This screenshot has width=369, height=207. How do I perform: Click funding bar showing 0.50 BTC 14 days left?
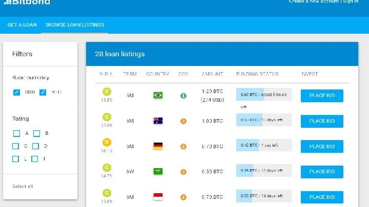[264, 196]
